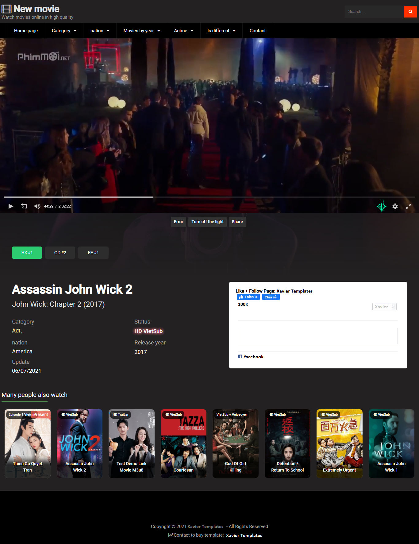Open Test Demo Link Movie M3u8 thumbnail
Screen dimensions: 419x544
click(132, 444)
